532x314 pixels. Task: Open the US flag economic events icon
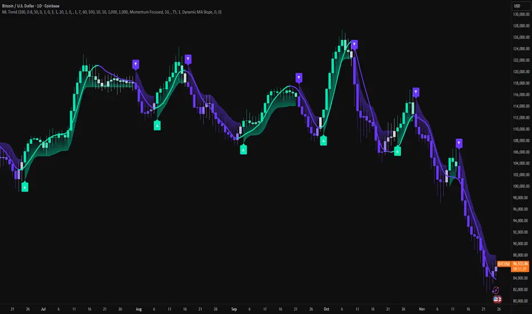tap(497, 299)
